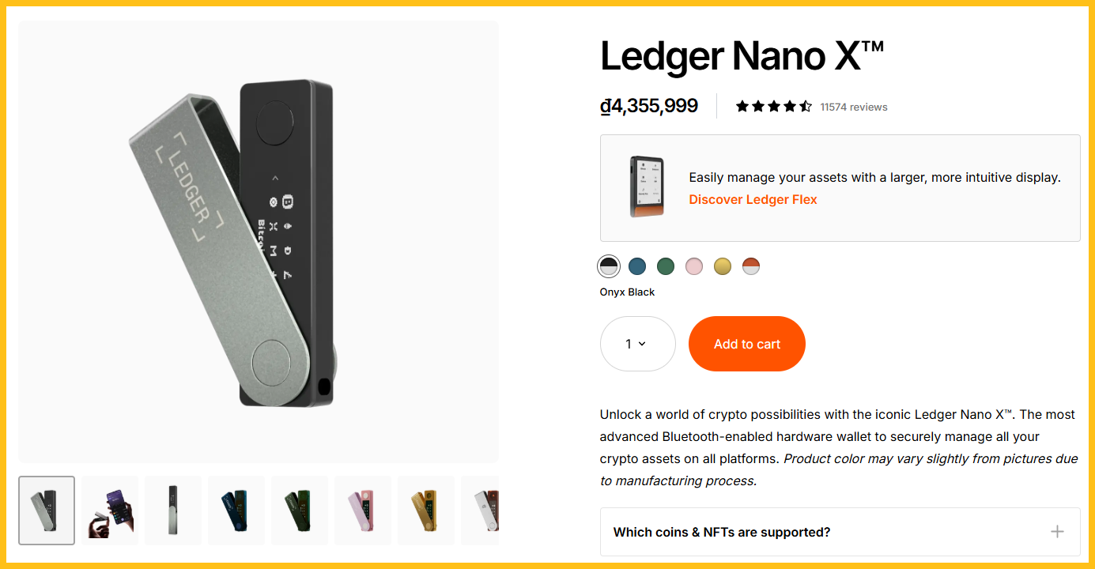The image size is (1095, 569).
Task: Follow the Discover Ledger Flex link
Action: 752,199
